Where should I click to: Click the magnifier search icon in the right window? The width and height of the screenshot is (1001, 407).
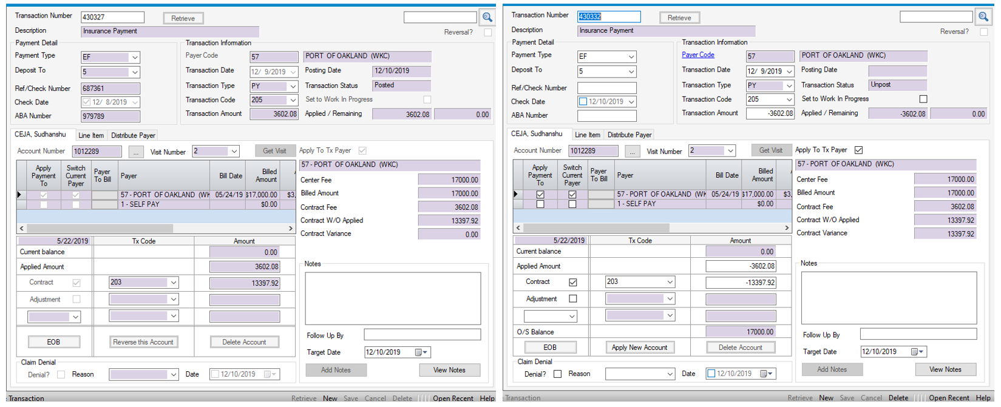983,17
